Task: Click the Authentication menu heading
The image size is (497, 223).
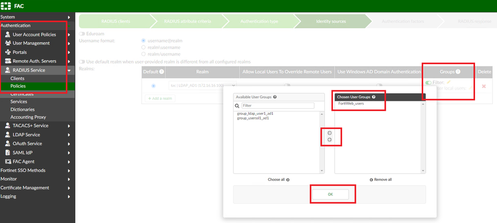Action: (15, 26)
